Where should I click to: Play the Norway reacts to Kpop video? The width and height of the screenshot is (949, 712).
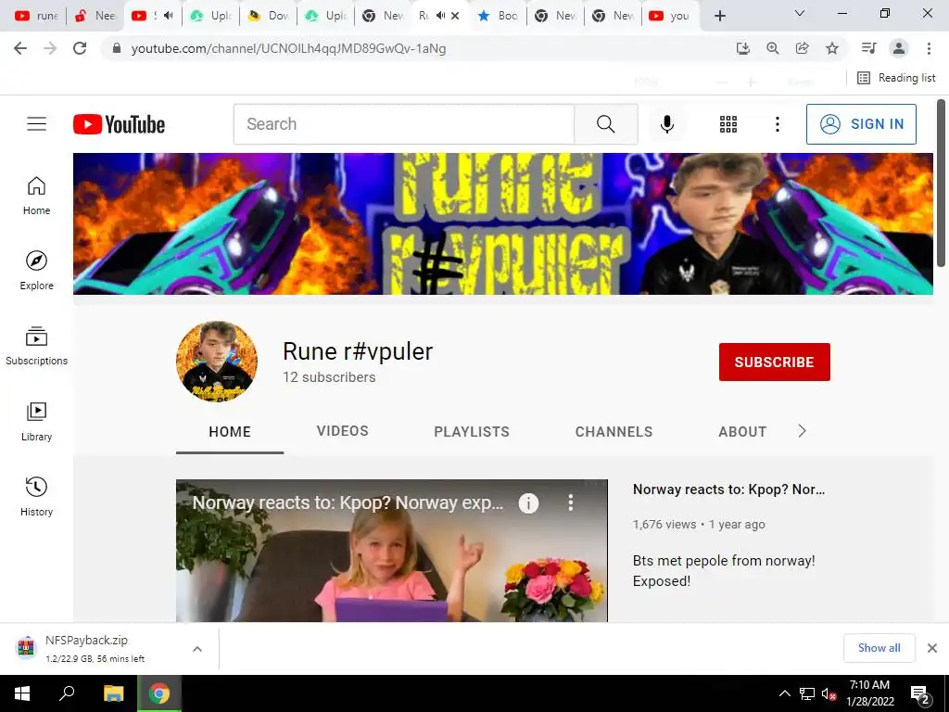(392, 551)
